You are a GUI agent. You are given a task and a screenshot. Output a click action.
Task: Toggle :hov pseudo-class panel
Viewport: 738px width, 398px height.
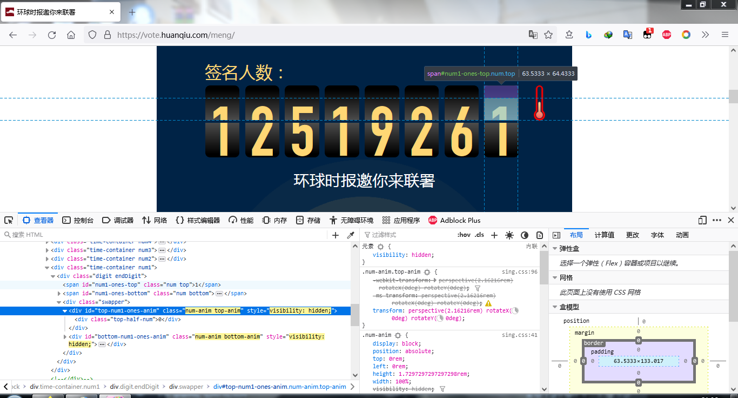tap(464, 235)
